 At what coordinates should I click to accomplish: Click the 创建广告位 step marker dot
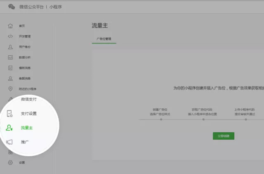[161, 119]
